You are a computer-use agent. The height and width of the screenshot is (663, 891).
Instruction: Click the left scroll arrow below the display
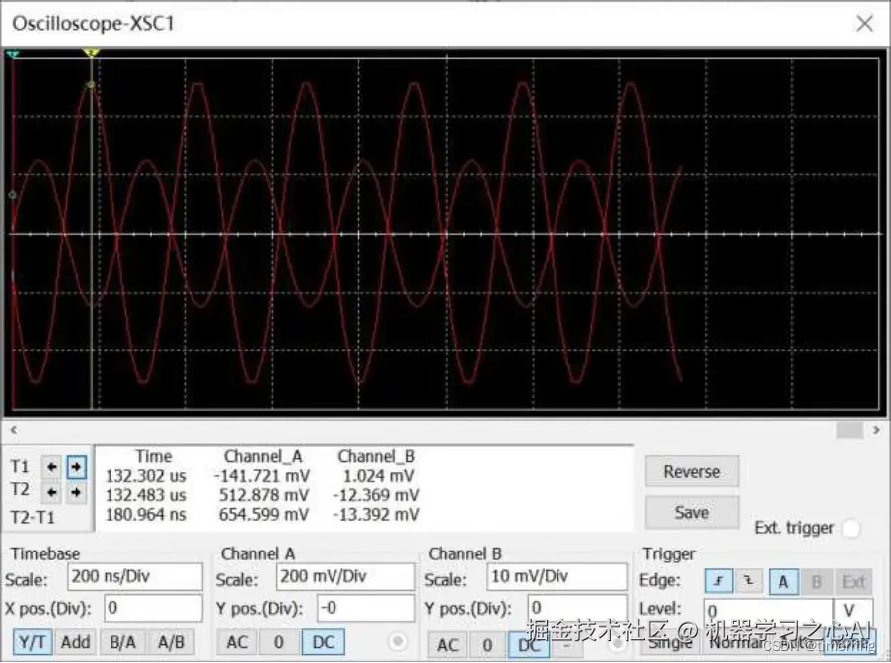[x=14, y=430]
